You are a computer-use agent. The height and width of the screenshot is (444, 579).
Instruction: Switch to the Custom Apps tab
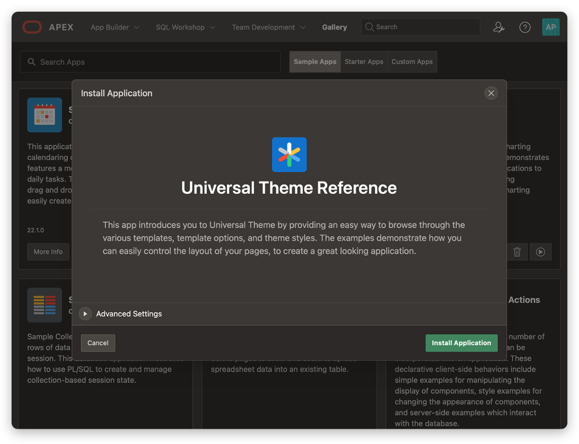pos(412,62)
